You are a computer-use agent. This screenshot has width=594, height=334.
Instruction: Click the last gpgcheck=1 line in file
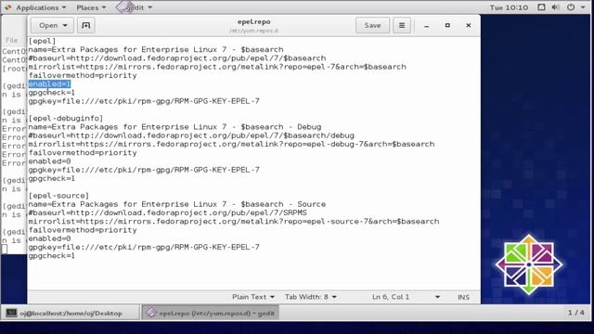pos(52,256)
